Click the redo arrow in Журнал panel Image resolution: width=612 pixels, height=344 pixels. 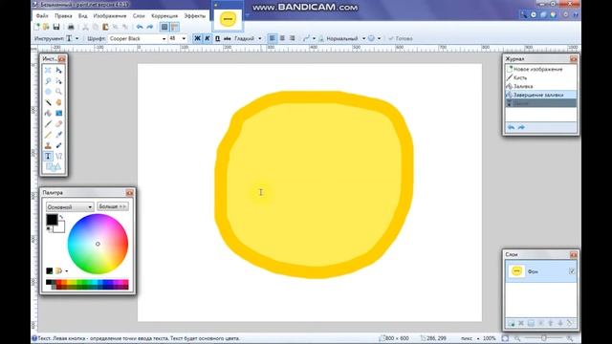tap(521, 127)
